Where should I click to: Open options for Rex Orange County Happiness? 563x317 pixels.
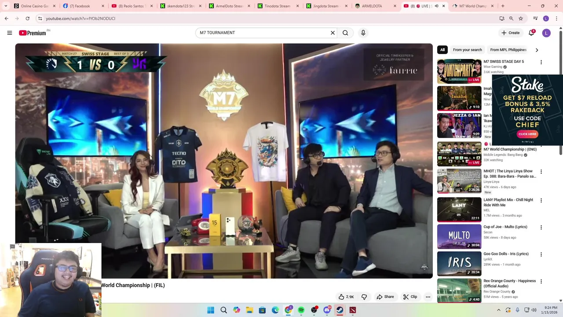click(x=541, y=281)
